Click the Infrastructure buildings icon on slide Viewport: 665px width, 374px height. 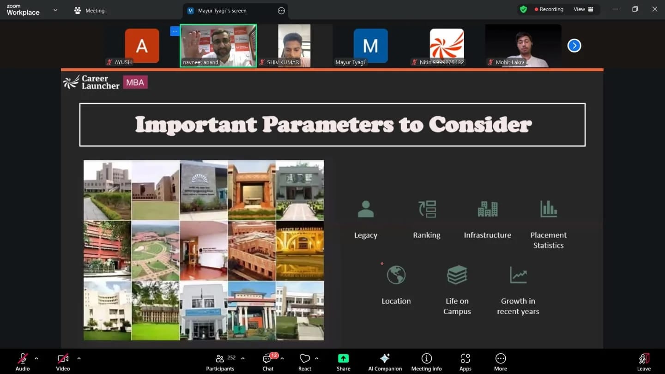488,209
